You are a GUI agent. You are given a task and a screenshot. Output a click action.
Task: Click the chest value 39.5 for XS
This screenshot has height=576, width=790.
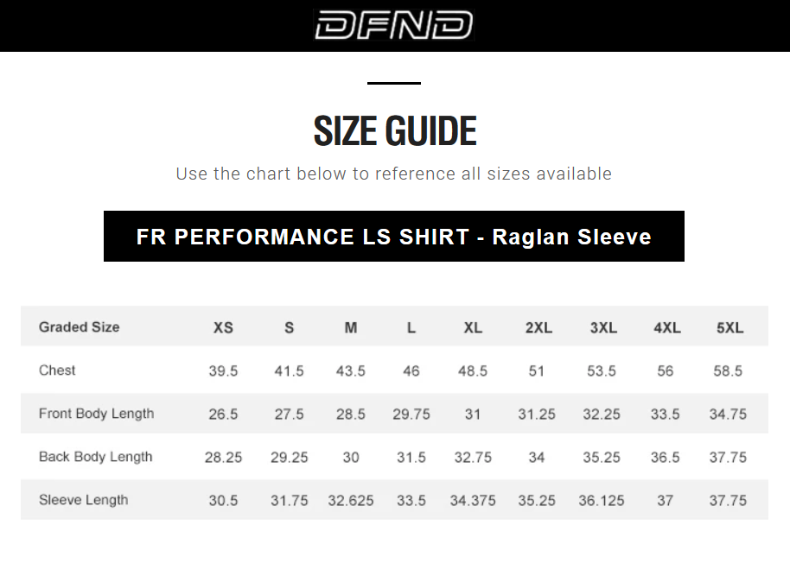coord(223,371)
